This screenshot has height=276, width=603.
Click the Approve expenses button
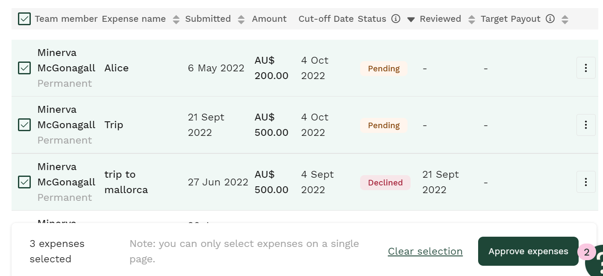[528, 251]
